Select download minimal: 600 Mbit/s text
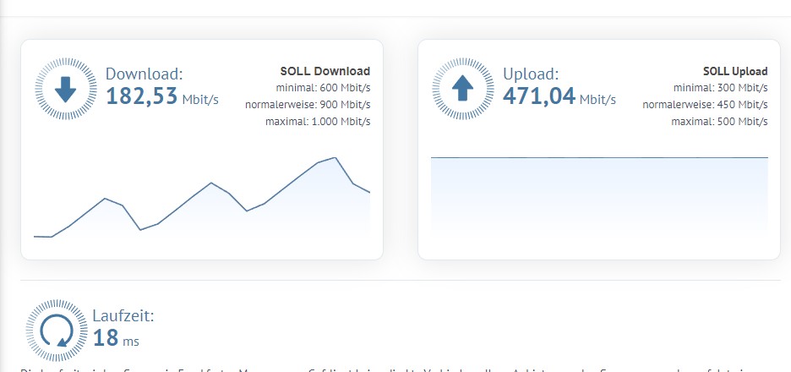The image size is (791, 372). (x=324, y=88)
